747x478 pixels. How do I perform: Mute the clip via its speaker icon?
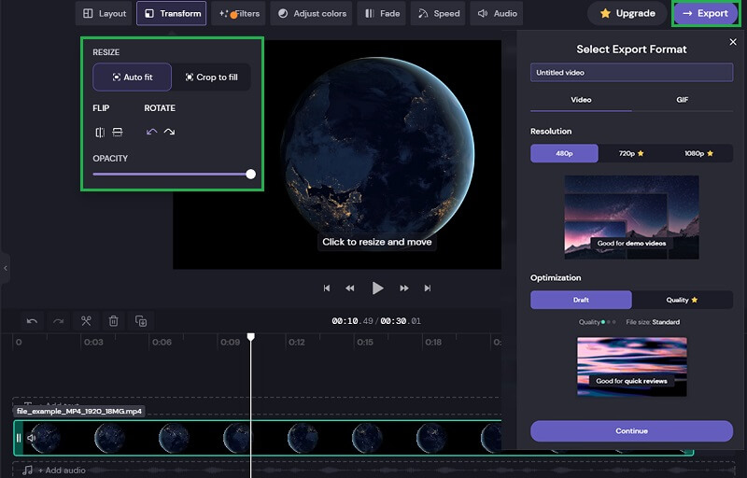click(x=32, y=438)
